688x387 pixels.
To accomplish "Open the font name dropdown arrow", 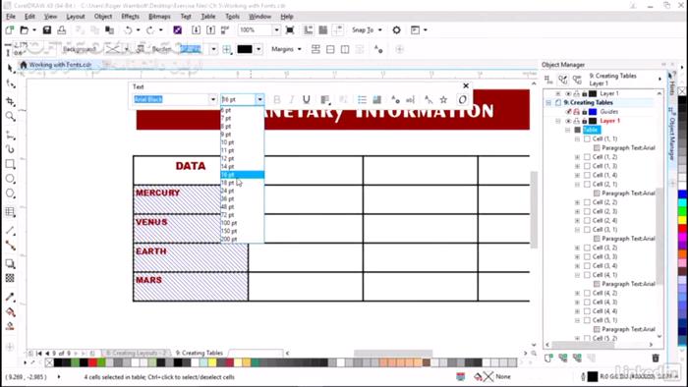I will [x=213, y=99].
